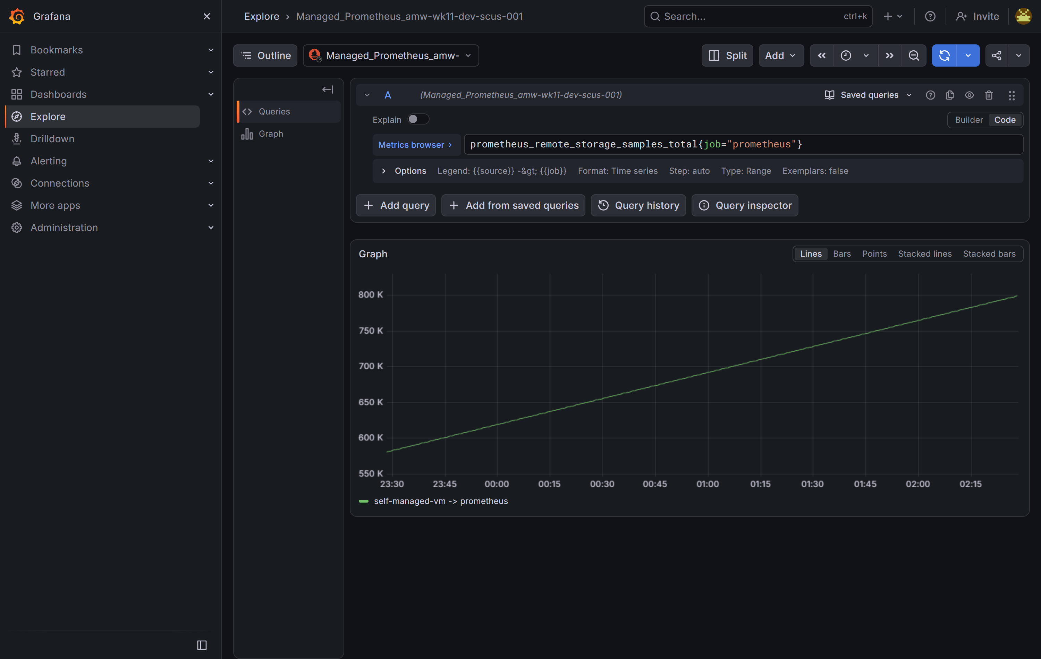Screen dimensions: 1041x659
Task: Shift time range forwards
Action: pyautogui.click(x=889, y=55)
